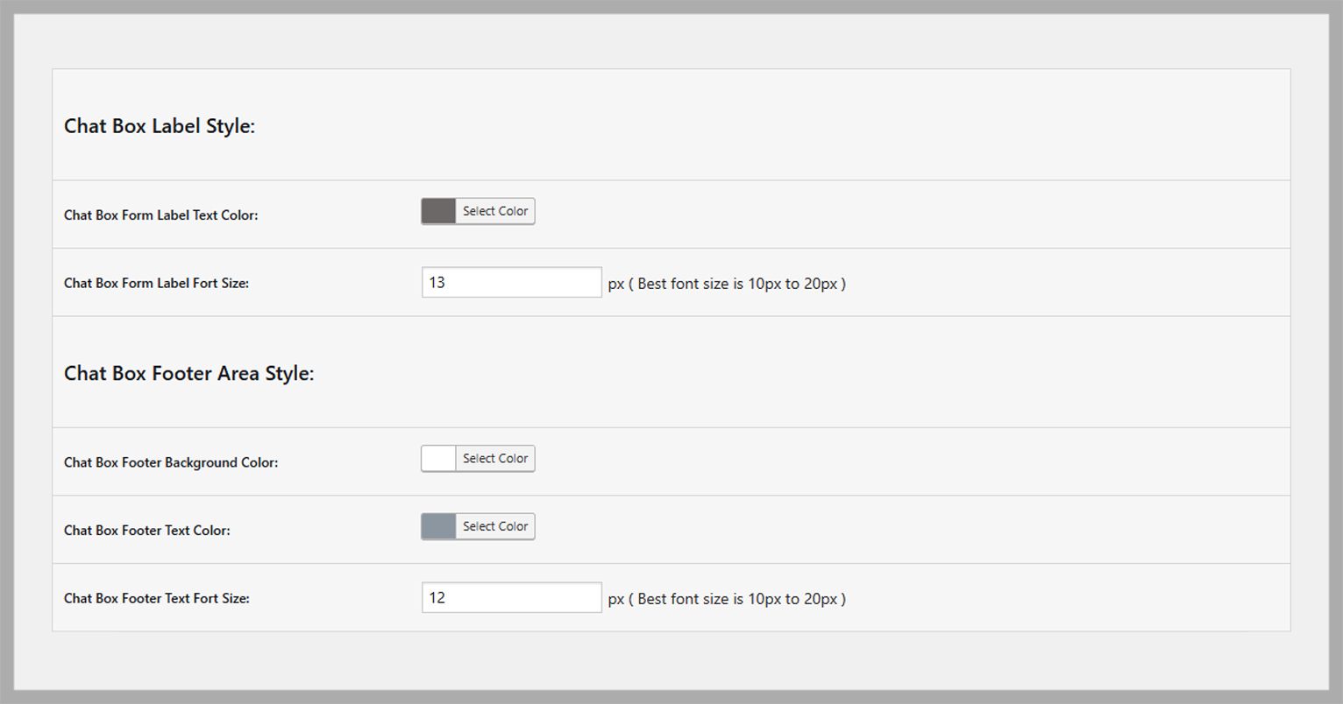
Task: Click the Chat Box Footer Text Font Size label
Action: point(157,598)
